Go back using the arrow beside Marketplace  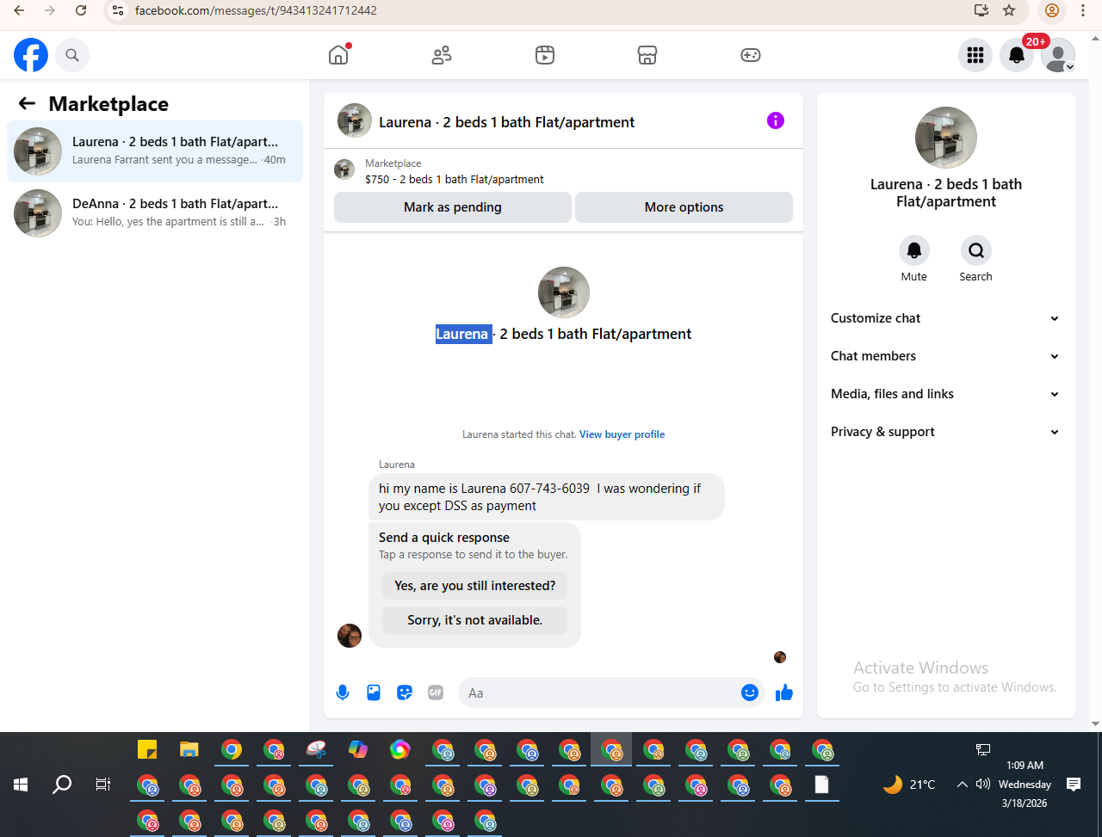(x=27, y=104)
